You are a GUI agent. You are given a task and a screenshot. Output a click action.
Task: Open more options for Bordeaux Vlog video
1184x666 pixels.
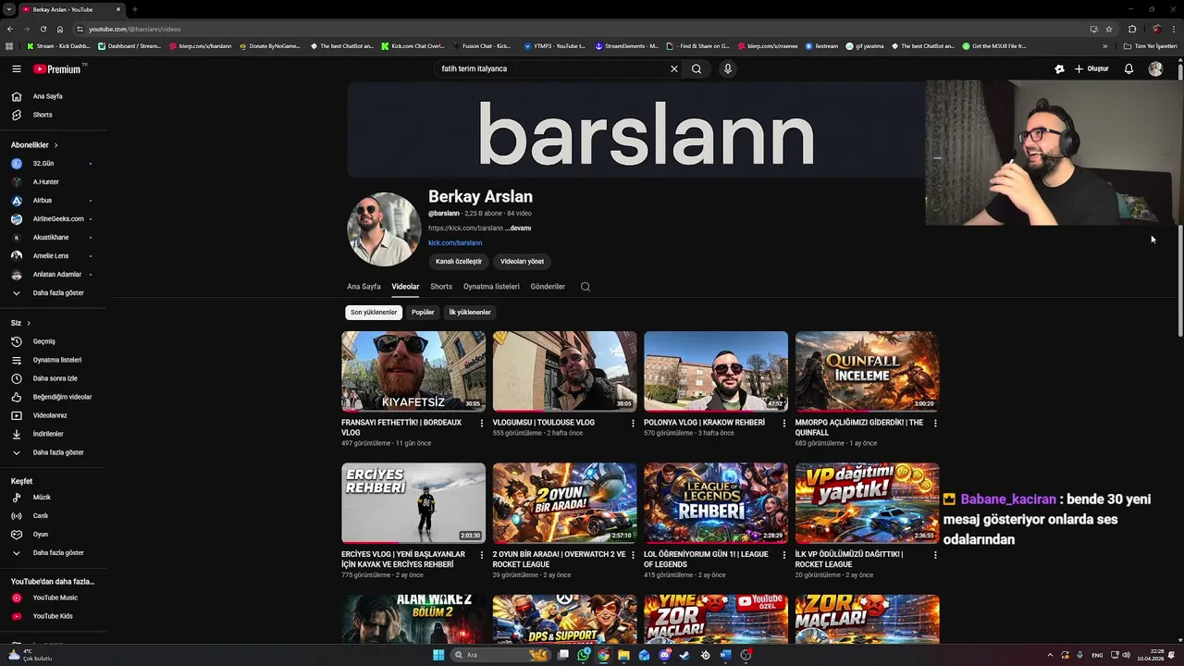[481, 423]
